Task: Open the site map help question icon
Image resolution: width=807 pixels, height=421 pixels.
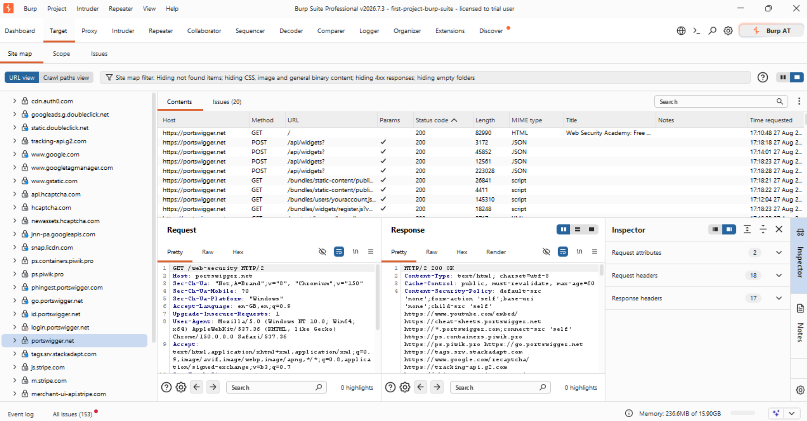Action: coord(763,77)
